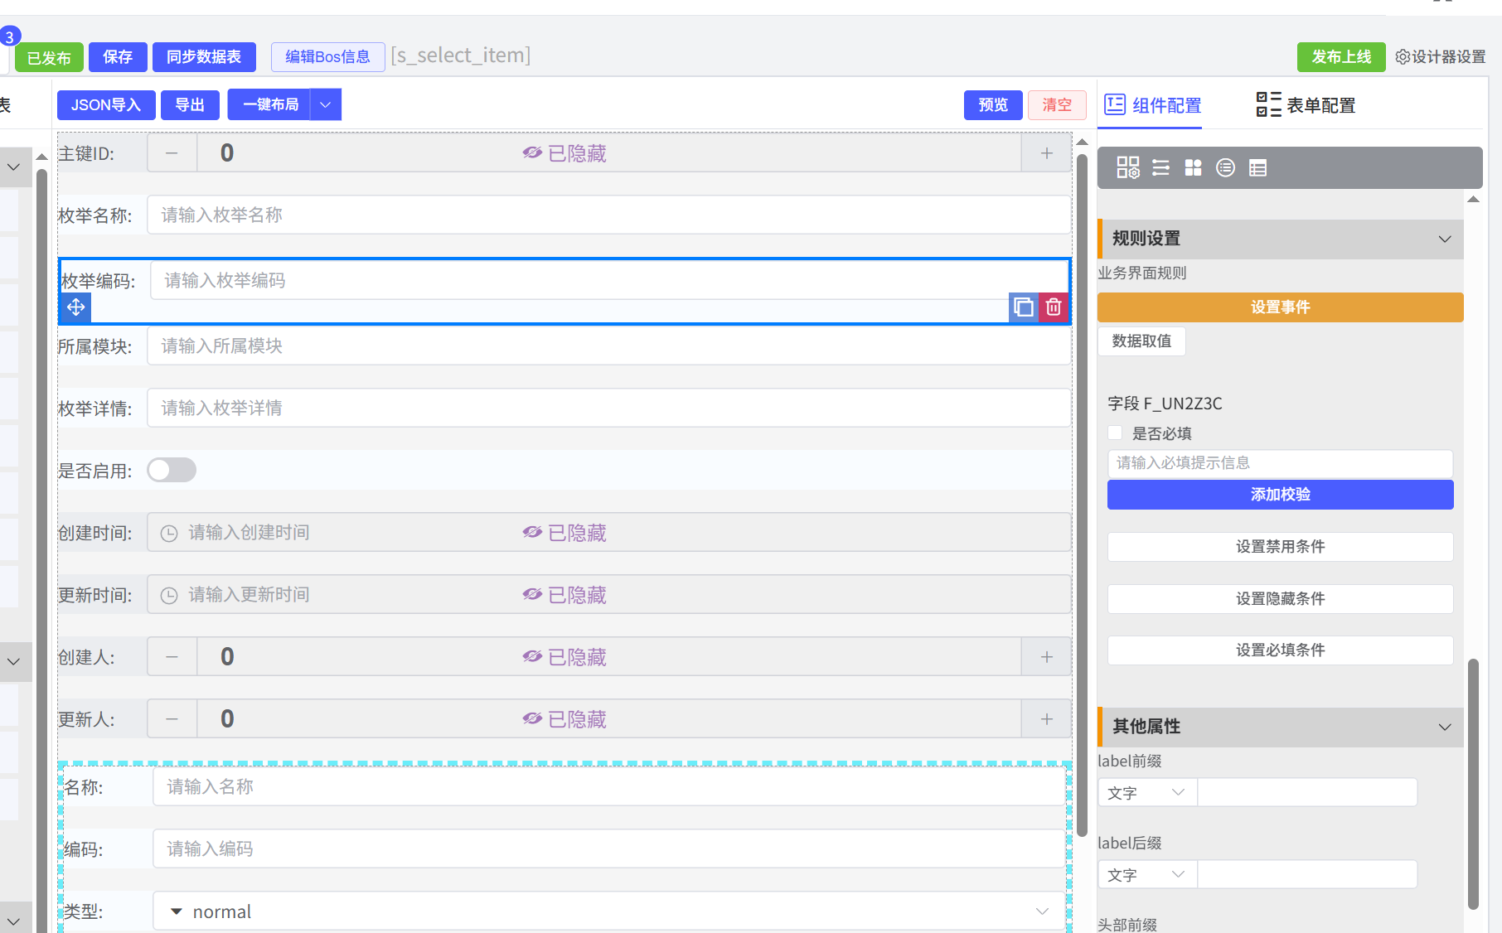Click the table icon in component toolbar
This screenshot has width=1502, height=933.
click(x=1257, y=168)
